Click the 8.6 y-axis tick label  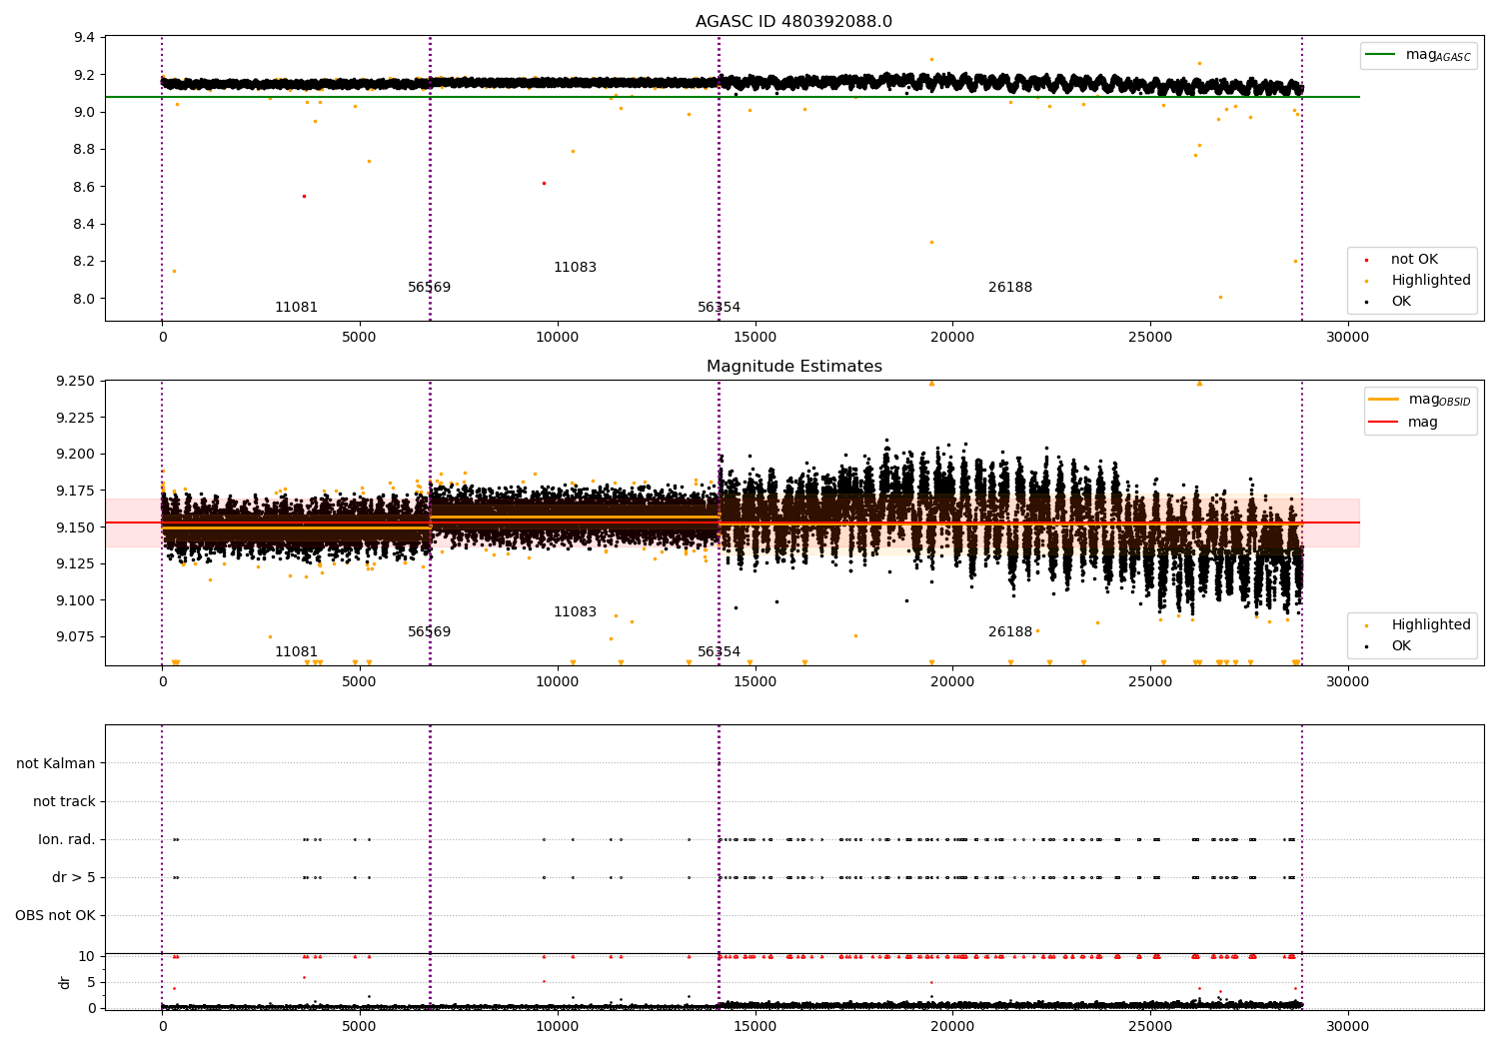pyautogui.click(x=85, y=187)
